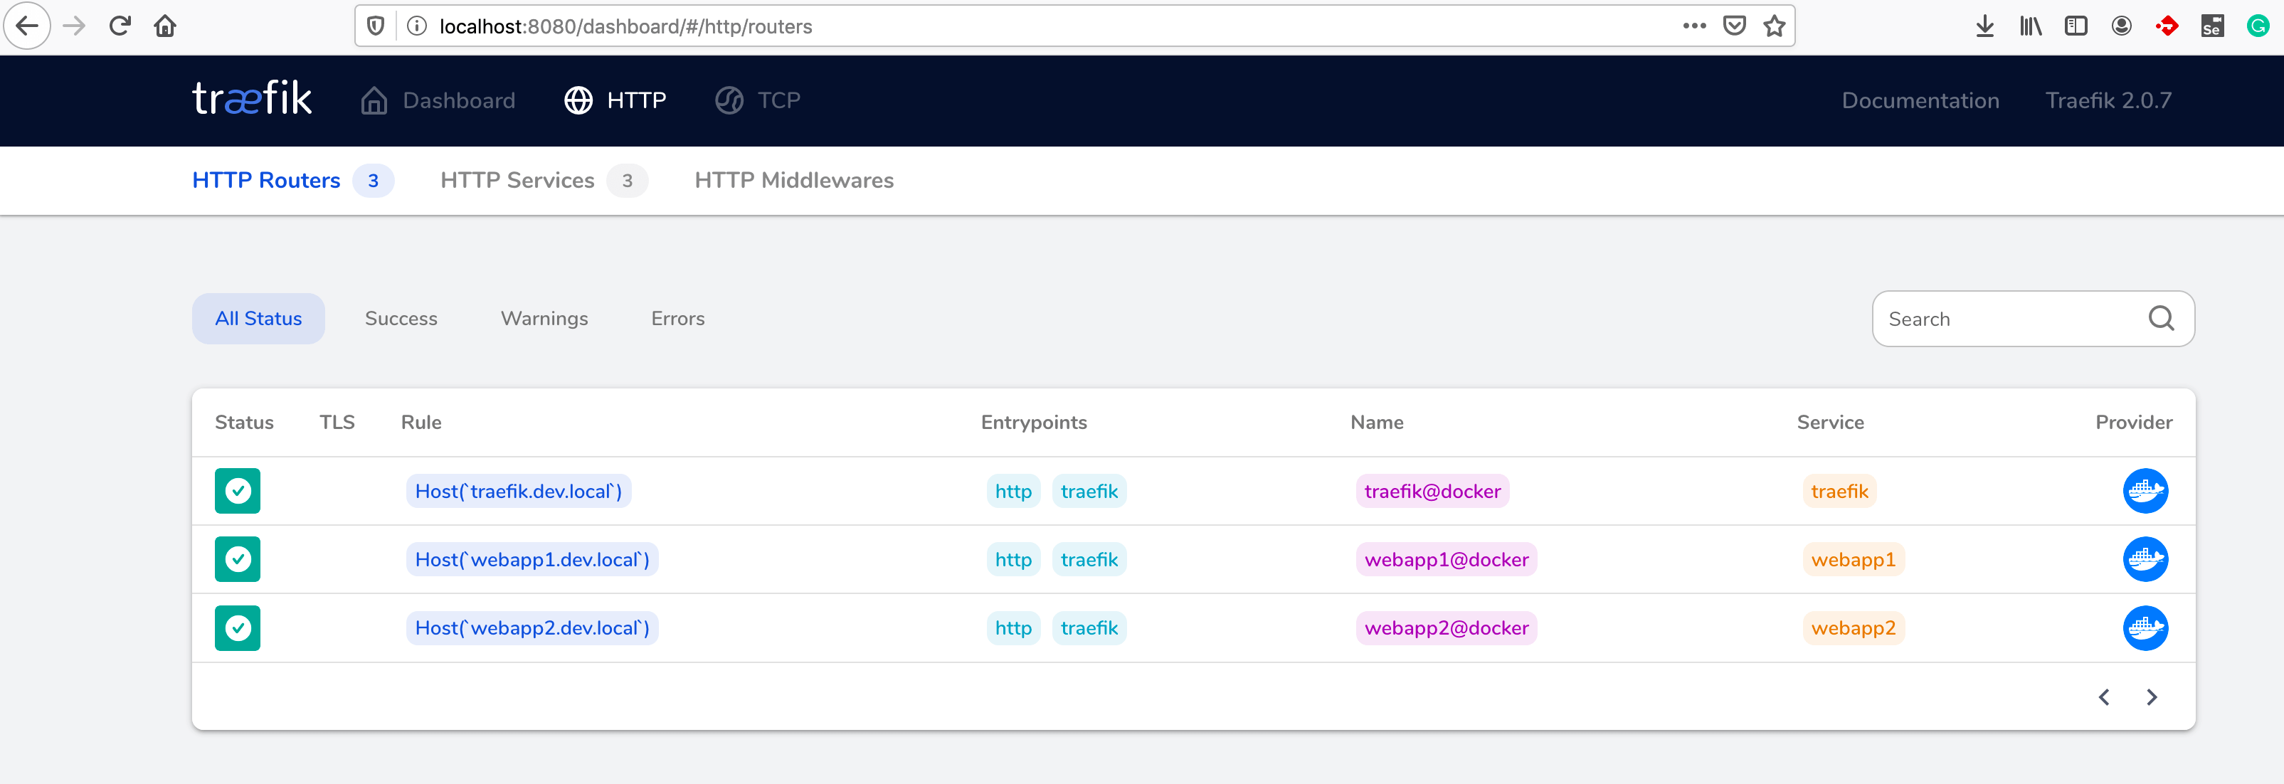This screenshot has width=2284, height=784.
Task: Switch to HTTP Middlewares tab
Action: 793,180
